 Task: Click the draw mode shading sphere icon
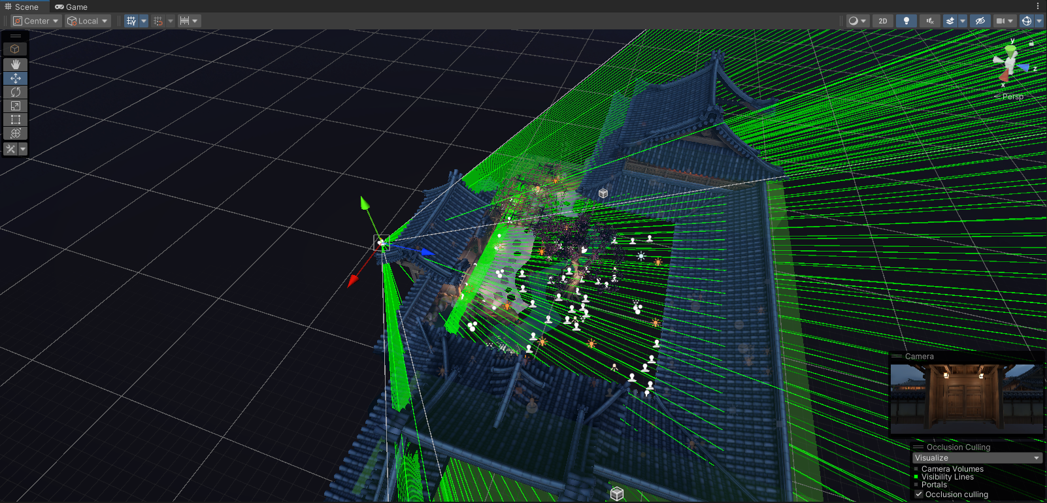[853, 21]
